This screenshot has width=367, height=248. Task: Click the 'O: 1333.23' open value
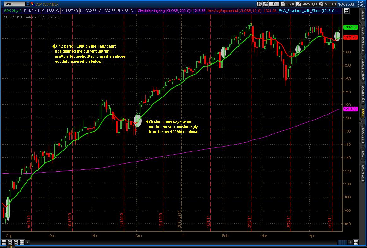[50, 11]
